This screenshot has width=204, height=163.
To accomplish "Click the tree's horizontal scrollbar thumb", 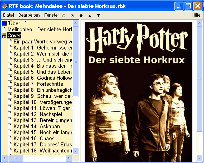I will click(16, 158).
